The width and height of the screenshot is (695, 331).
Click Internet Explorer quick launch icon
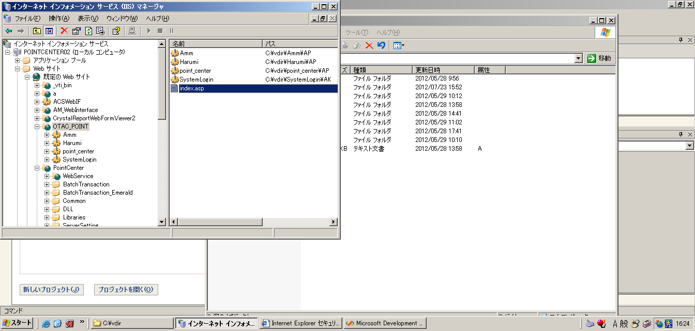tap(46, 324)
